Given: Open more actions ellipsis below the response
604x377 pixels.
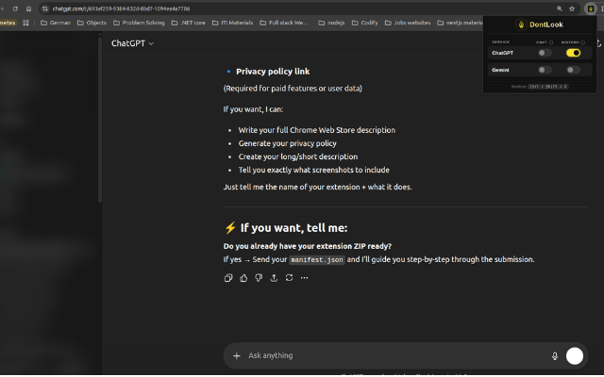Looking at the screenshot, I should pyautogui.click(x=304, y=278).
